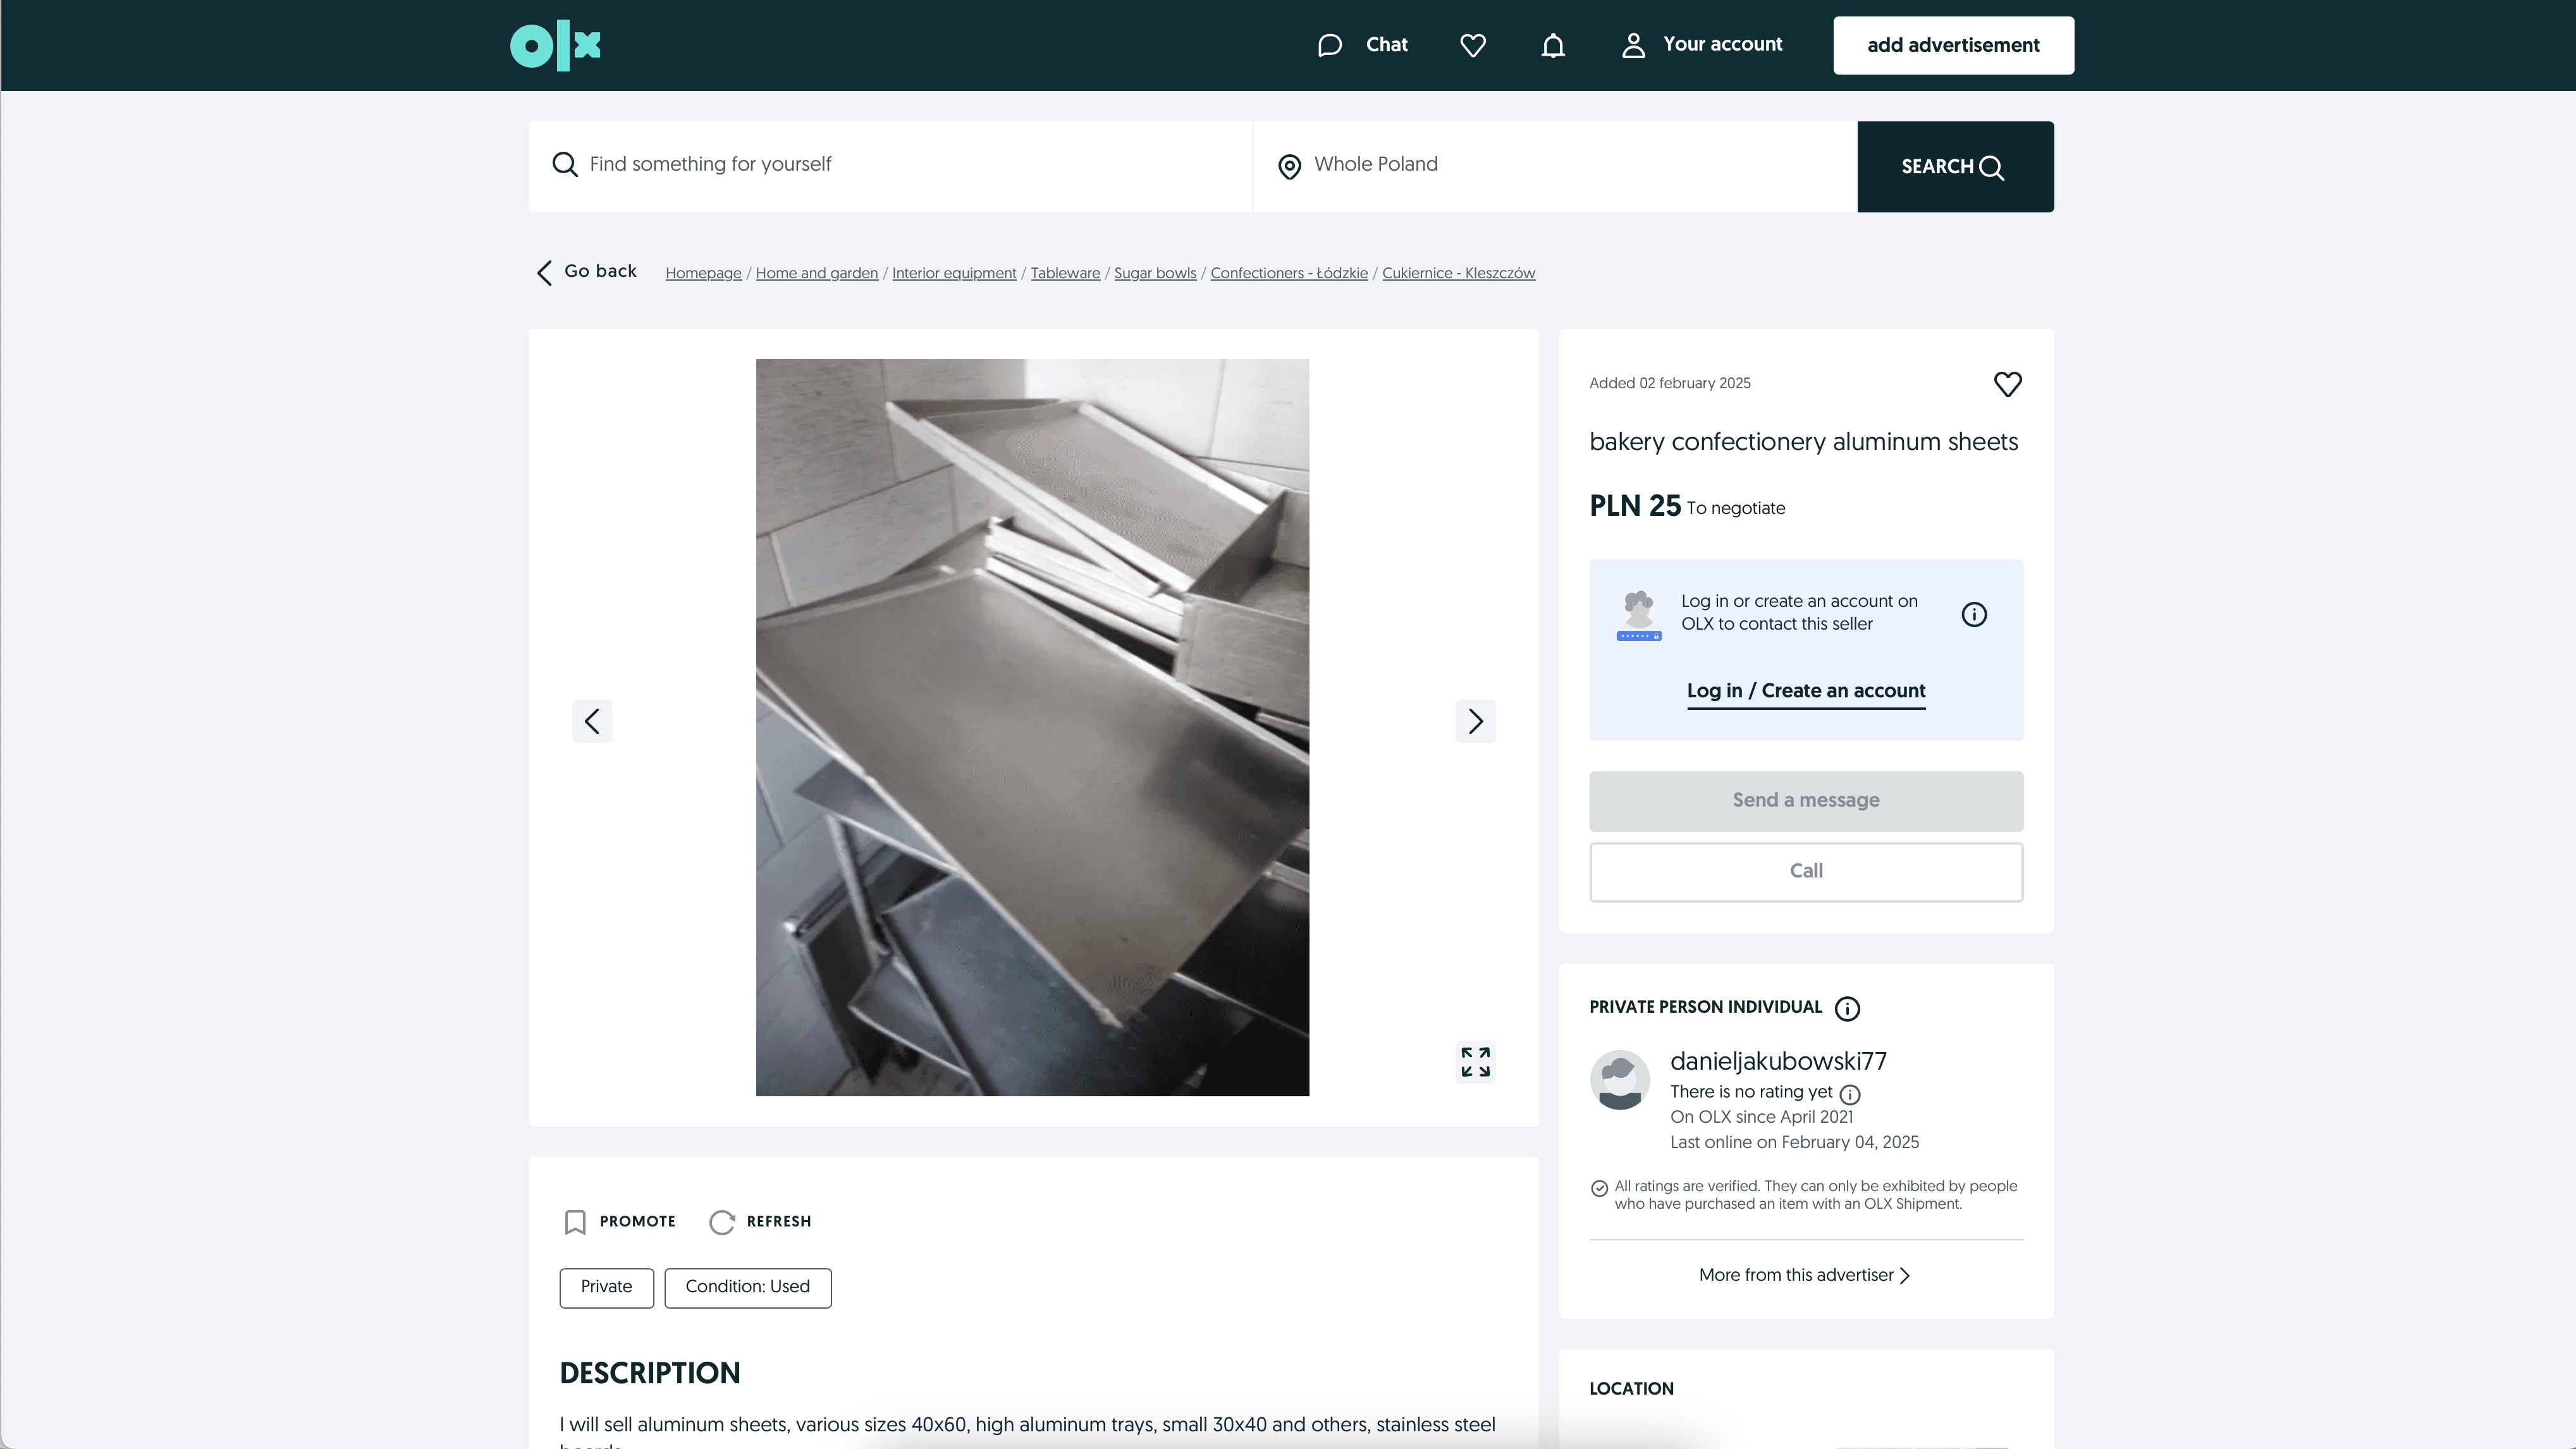Show next photo in gallery

click(x=1475, y=721)
